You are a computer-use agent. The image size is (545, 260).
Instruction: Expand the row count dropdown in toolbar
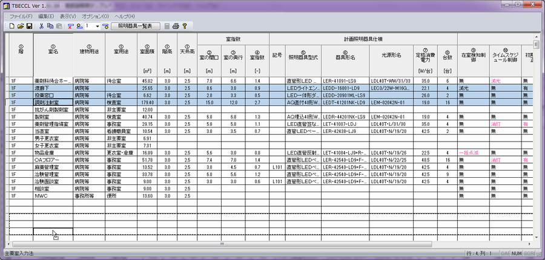[x=97, y=27]
